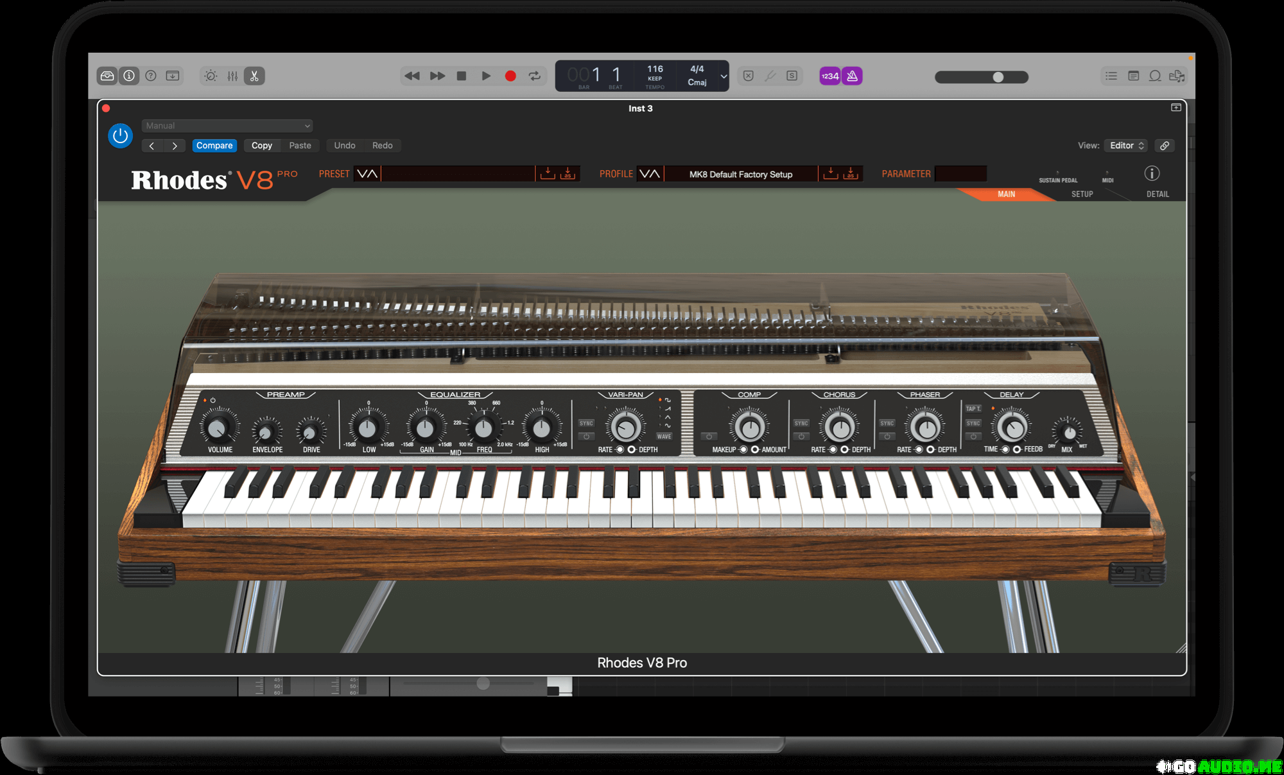Open the Mixer sliders icon

(232, 76)
